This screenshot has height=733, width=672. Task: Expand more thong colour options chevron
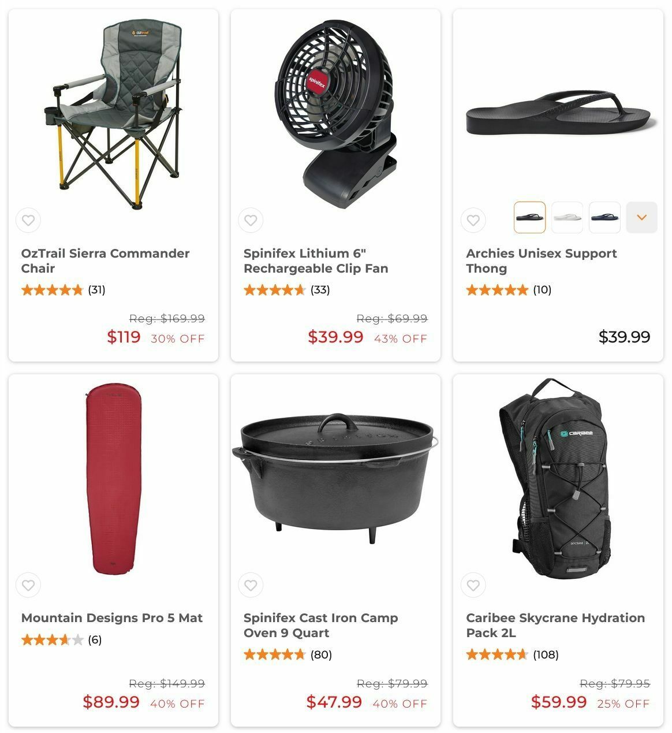pos(641,217)
